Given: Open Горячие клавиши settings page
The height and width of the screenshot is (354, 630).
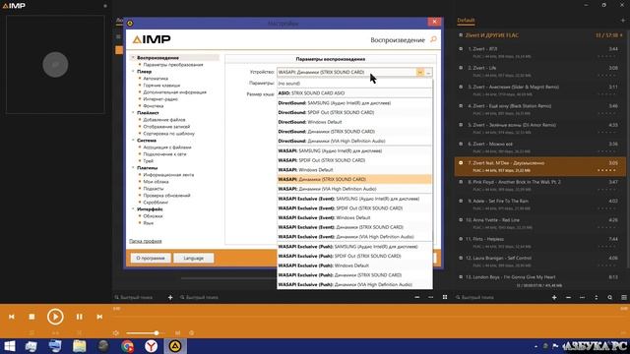Looking at the screenshot, I should click(161, 86).
